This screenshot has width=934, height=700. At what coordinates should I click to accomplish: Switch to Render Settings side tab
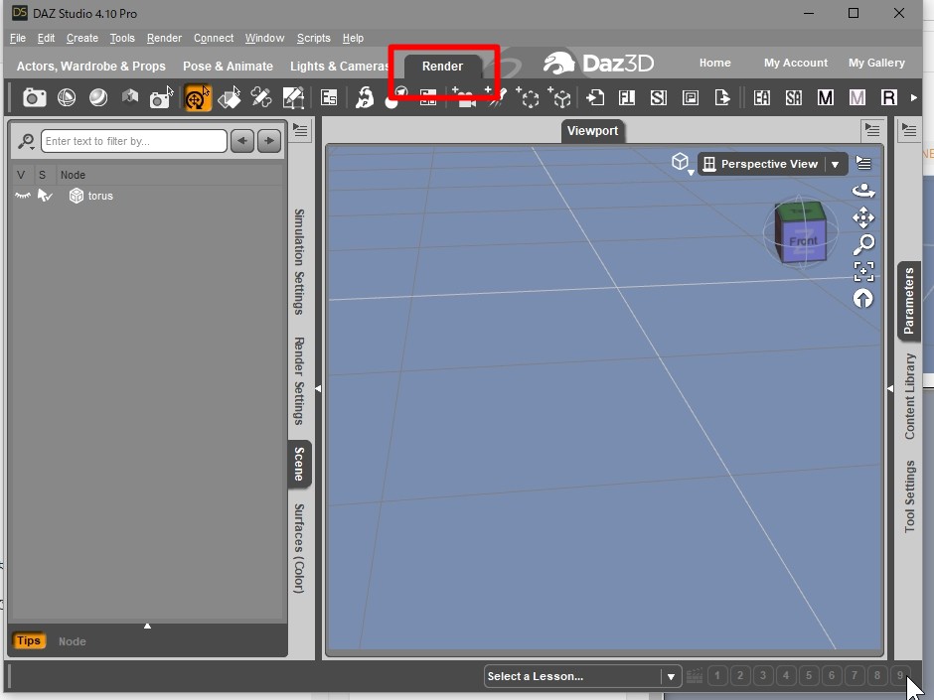pos(299,381)
